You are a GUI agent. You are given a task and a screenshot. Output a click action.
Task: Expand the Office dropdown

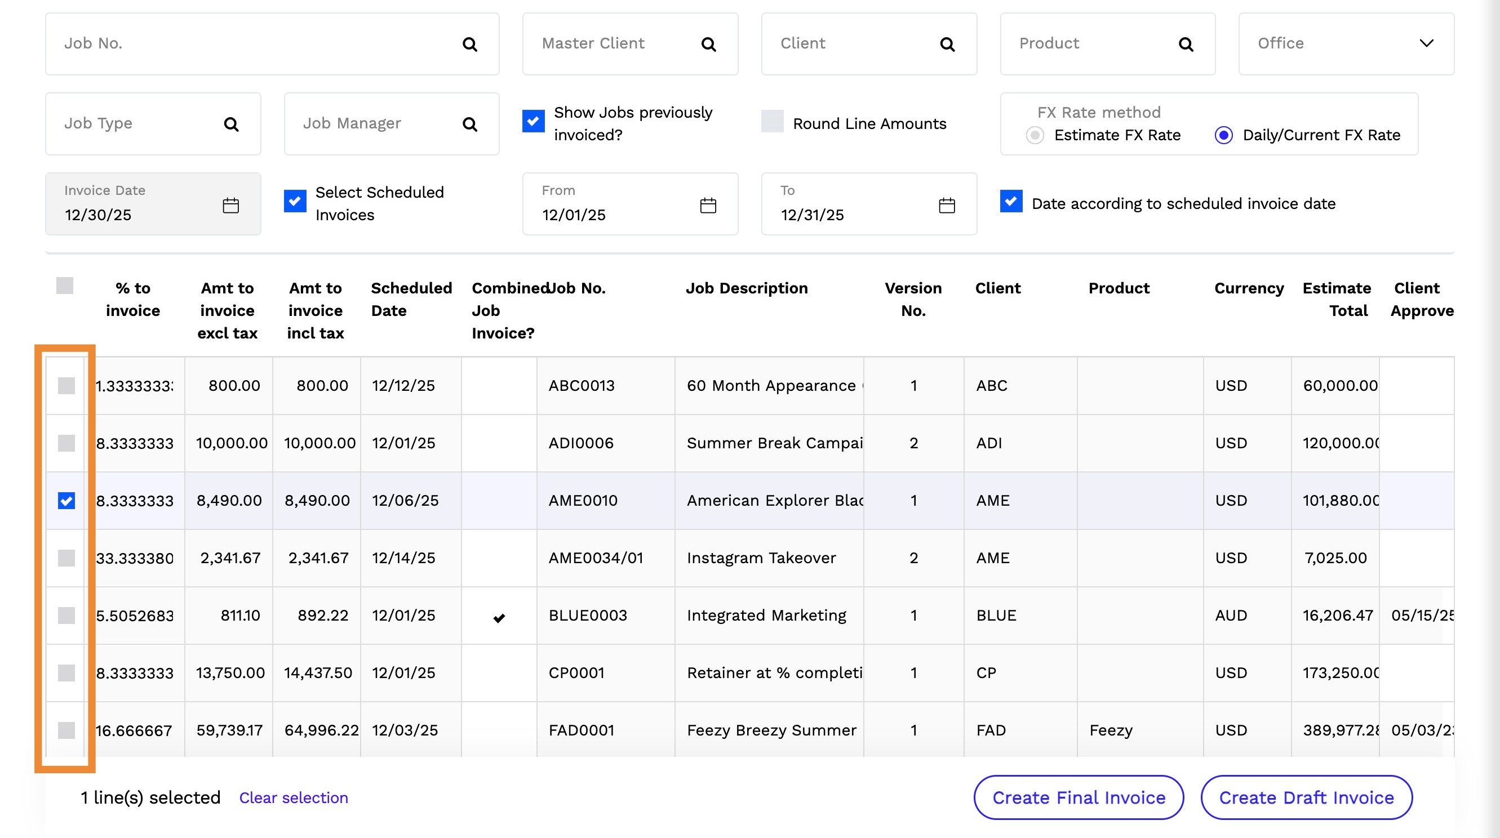(x=1426, y=44)
